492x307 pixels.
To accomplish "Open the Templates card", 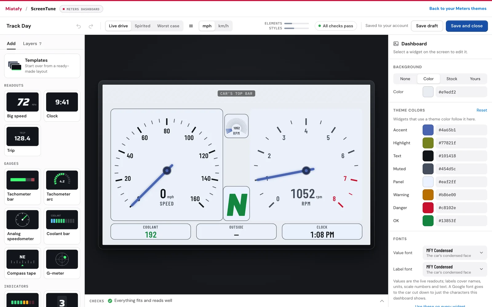I will [42, 66].
